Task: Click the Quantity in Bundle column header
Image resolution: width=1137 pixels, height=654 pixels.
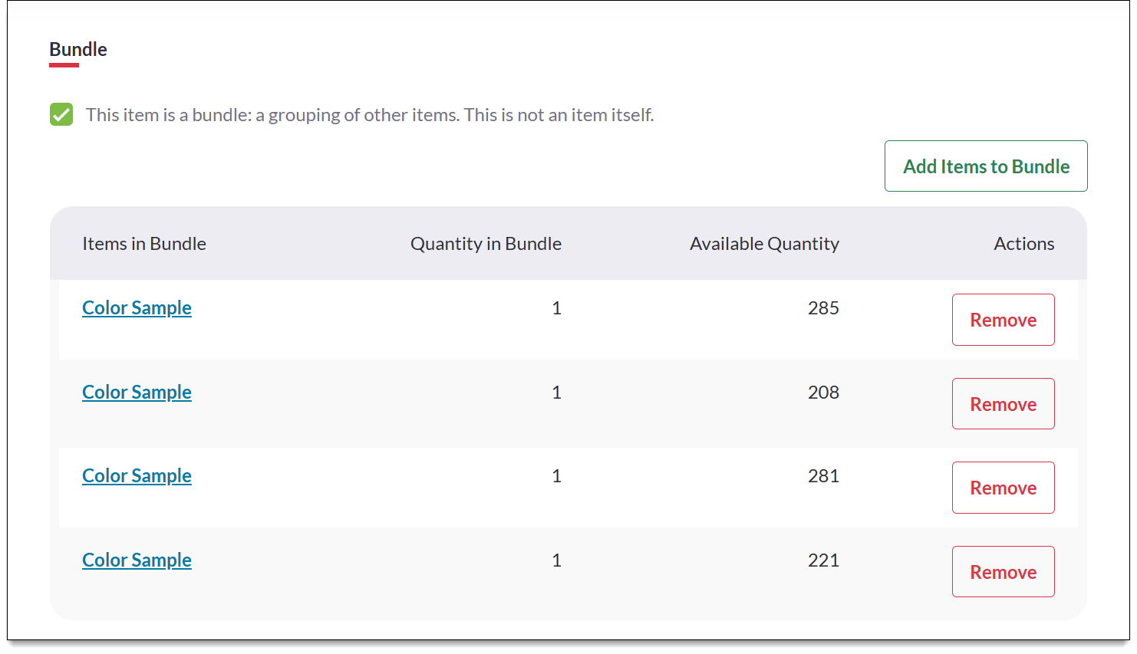Action: pos(486,243)
